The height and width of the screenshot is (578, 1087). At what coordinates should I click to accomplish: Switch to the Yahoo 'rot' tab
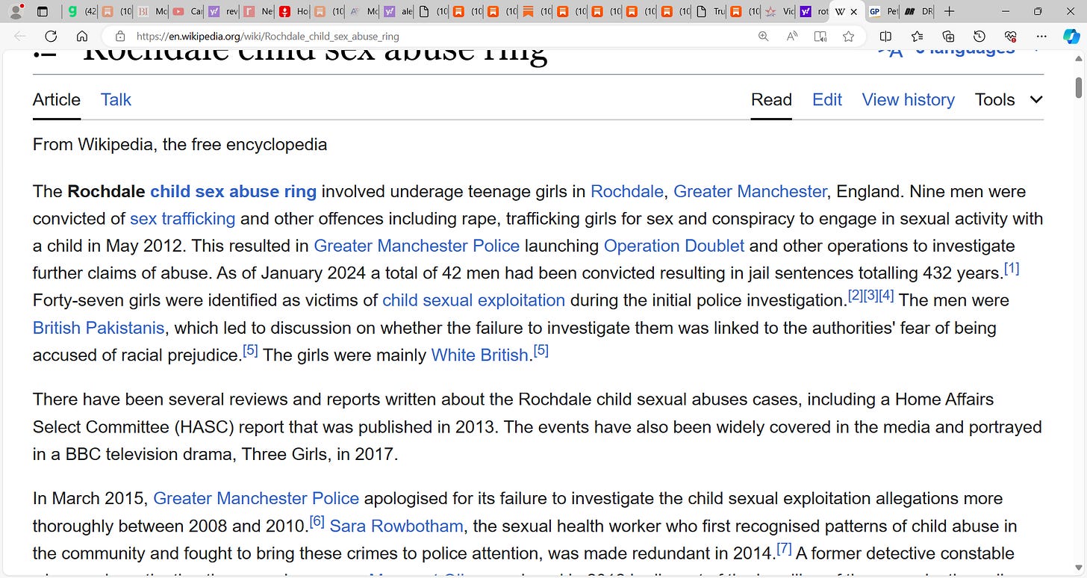click(x=814, y=11)
